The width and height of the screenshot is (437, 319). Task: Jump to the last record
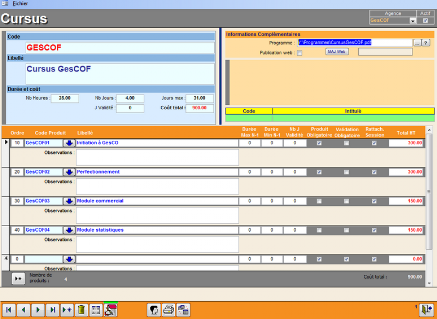point(52,309)
